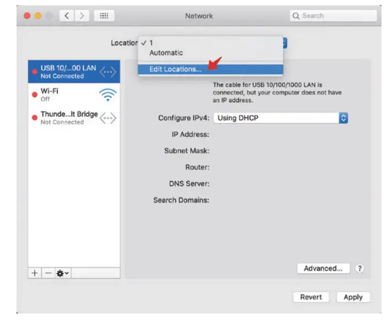Click the 'Router:' label
Image resolution: width=392 pixels, height=324 pixels.
coord(197,167)
